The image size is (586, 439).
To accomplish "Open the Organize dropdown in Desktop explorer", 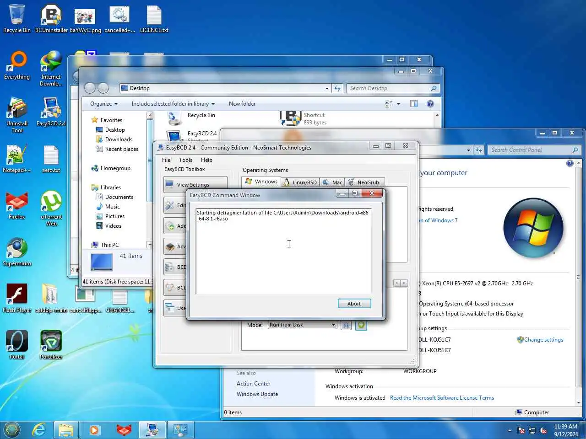I will (x=104, y=104).
